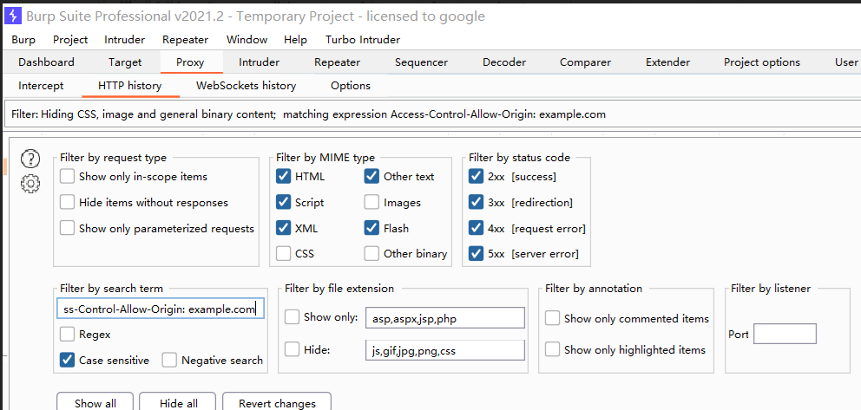861x410 pixels.
Task: Open the Comparer tab
Action: click(585, 62)
